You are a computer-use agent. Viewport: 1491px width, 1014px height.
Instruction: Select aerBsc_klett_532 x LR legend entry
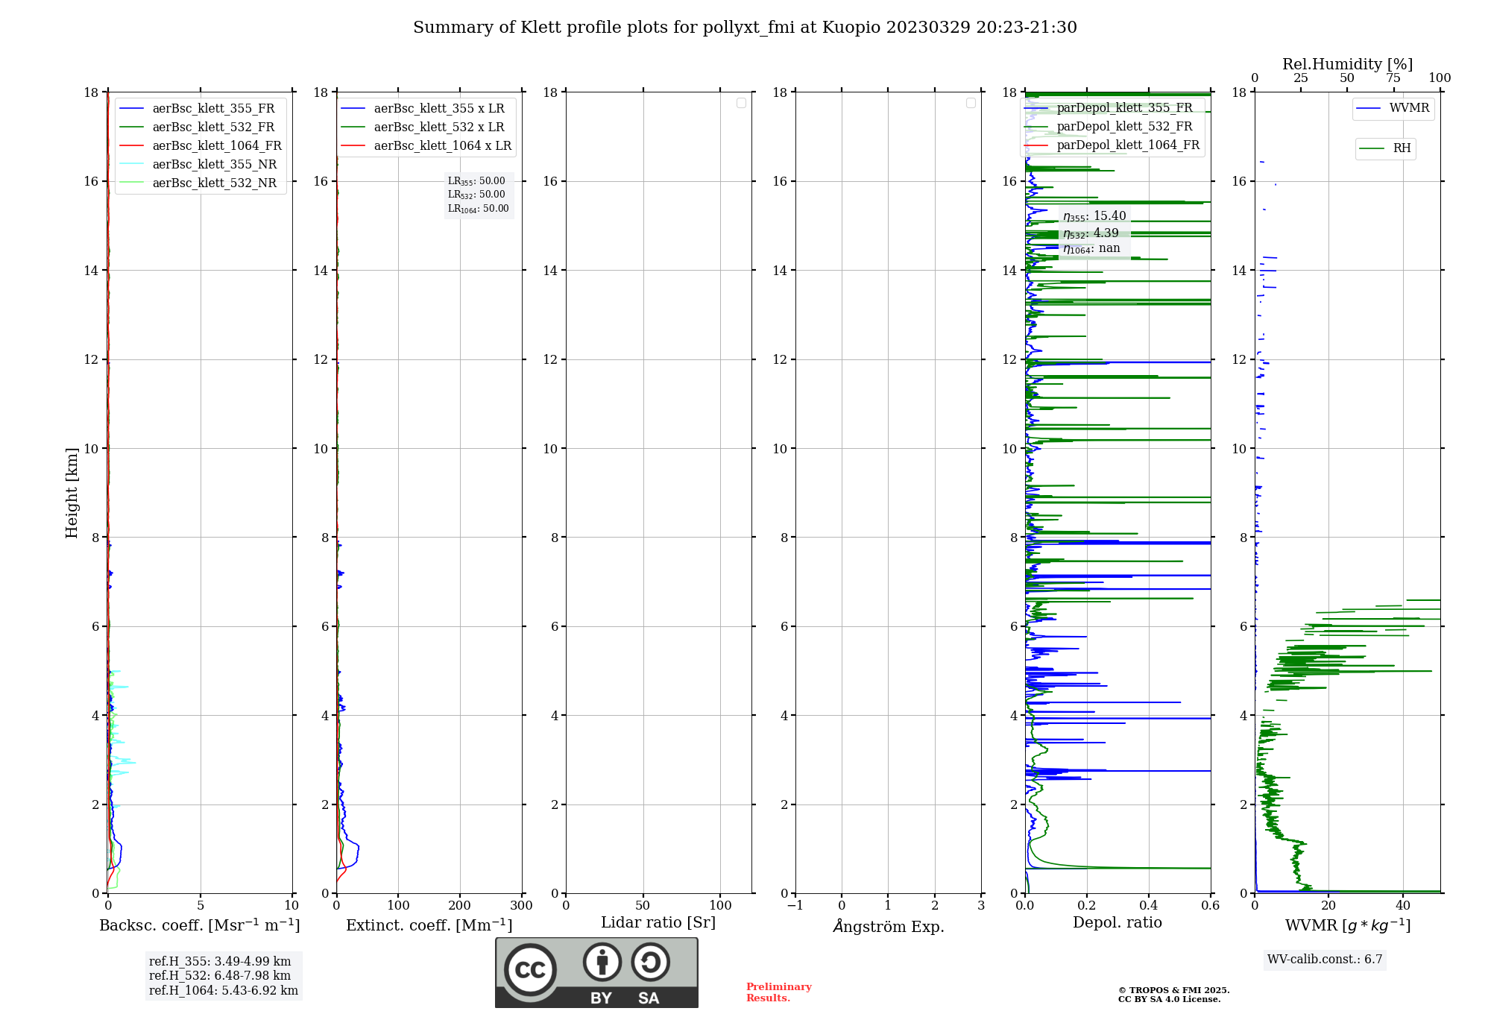coord(426,127)
